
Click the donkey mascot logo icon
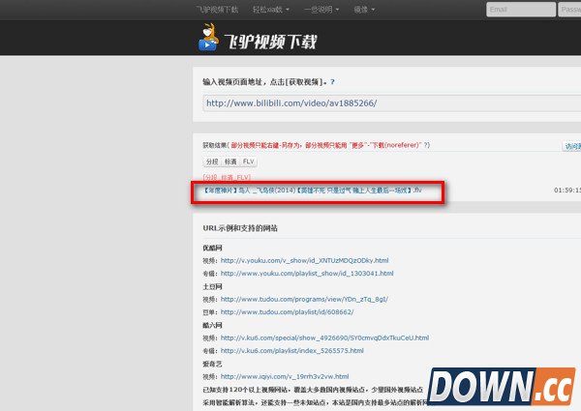(x=208, y=40)
